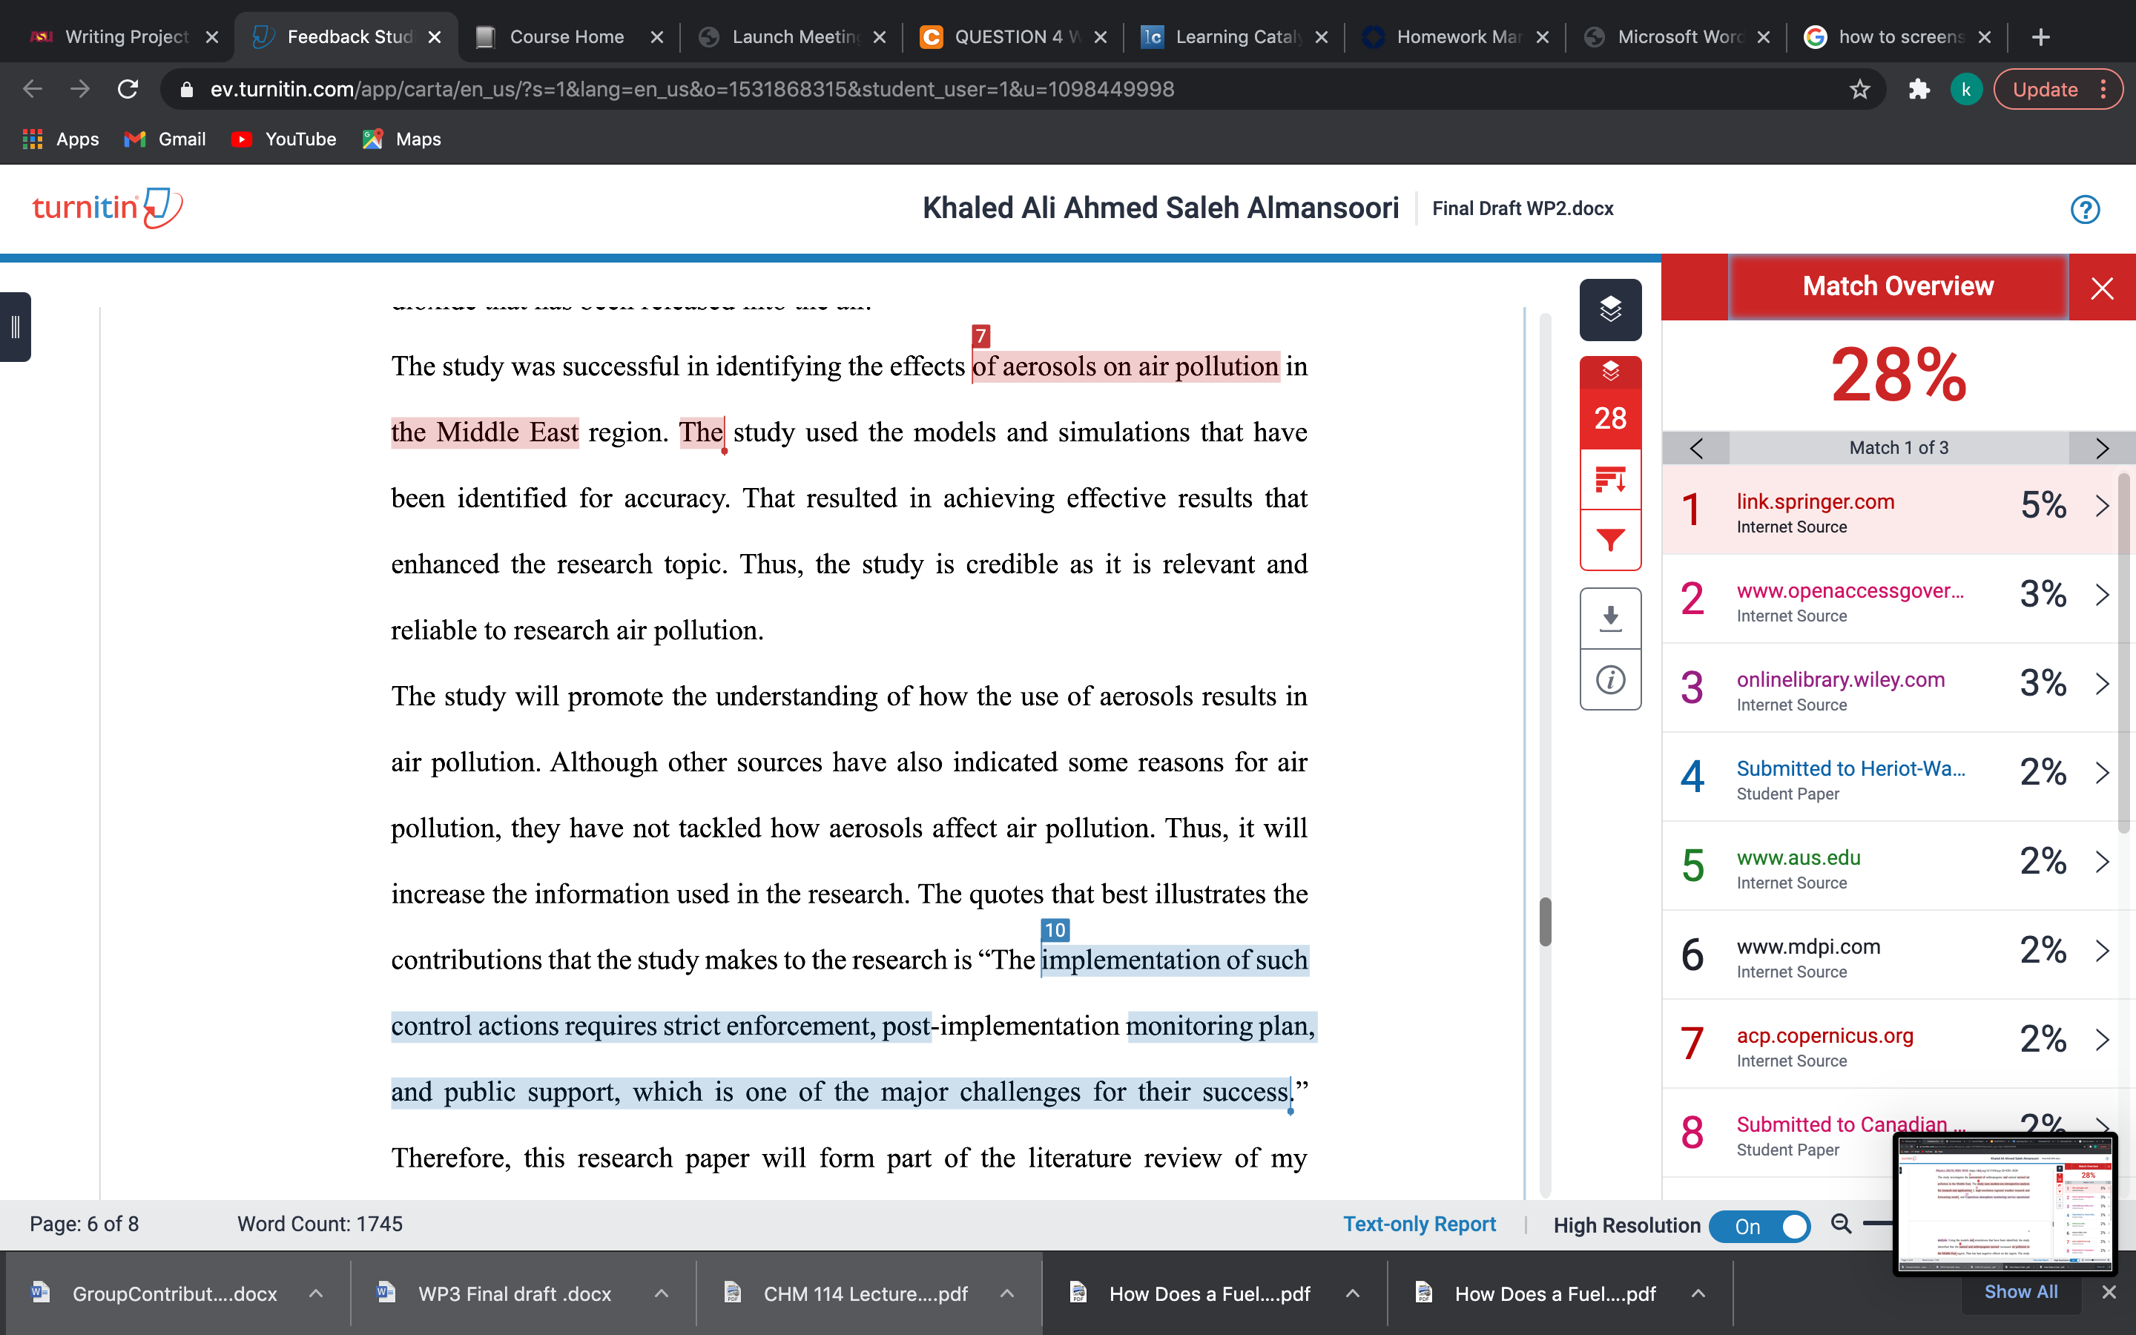Click the highlighted 'of aerosols on air pollution' text
Image resolution: width=2136 pixels, height=1335 pixels.
pos(1125,366)
